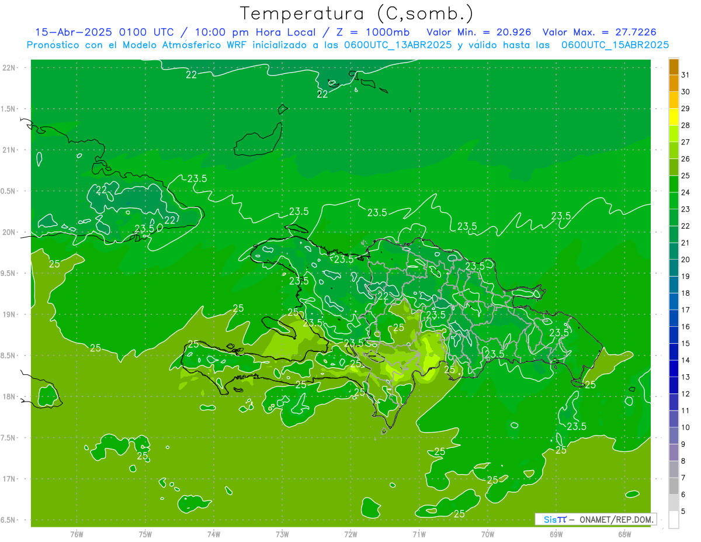701x542 pixels.
Task: Pick the purple legend swatch between 9 and 10
Action: pos(674,436)
